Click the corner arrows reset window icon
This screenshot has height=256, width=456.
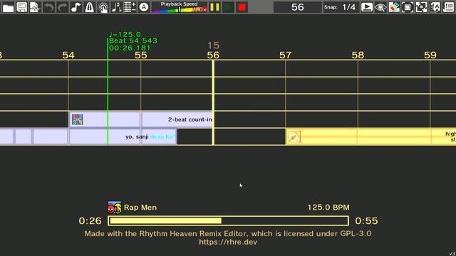click(x=421, y=7)
